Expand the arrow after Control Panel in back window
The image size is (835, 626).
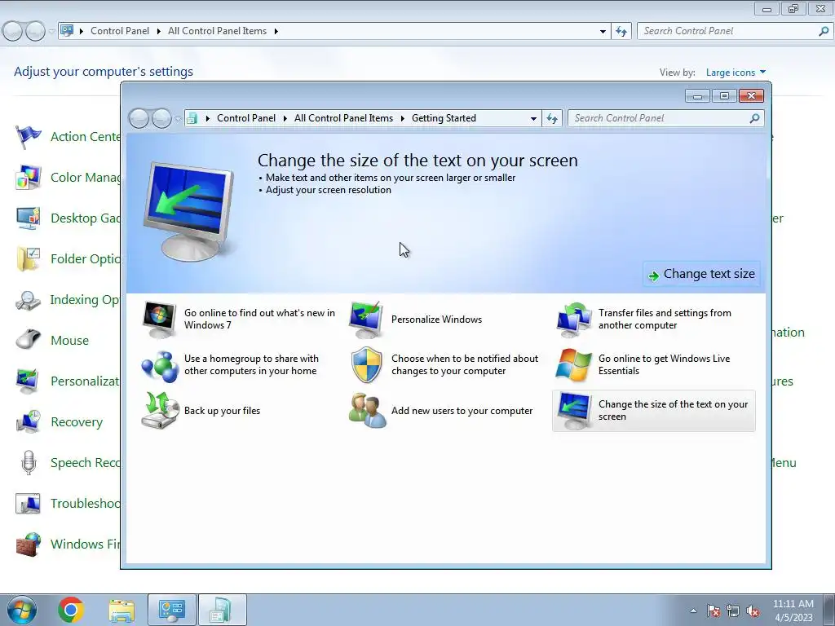158,32
